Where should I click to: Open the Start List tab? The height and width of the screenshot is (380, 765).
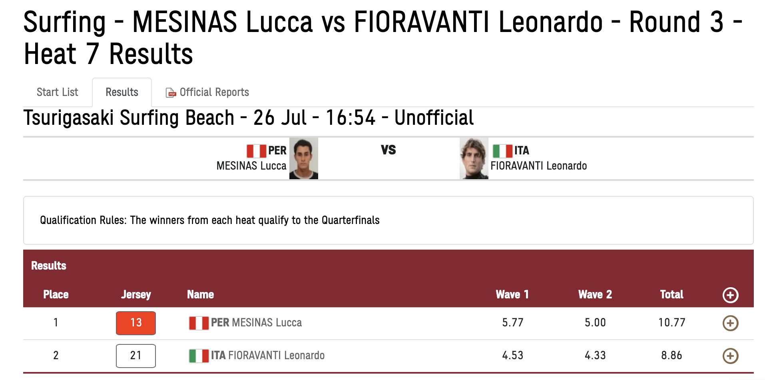(x=58, y=92)
